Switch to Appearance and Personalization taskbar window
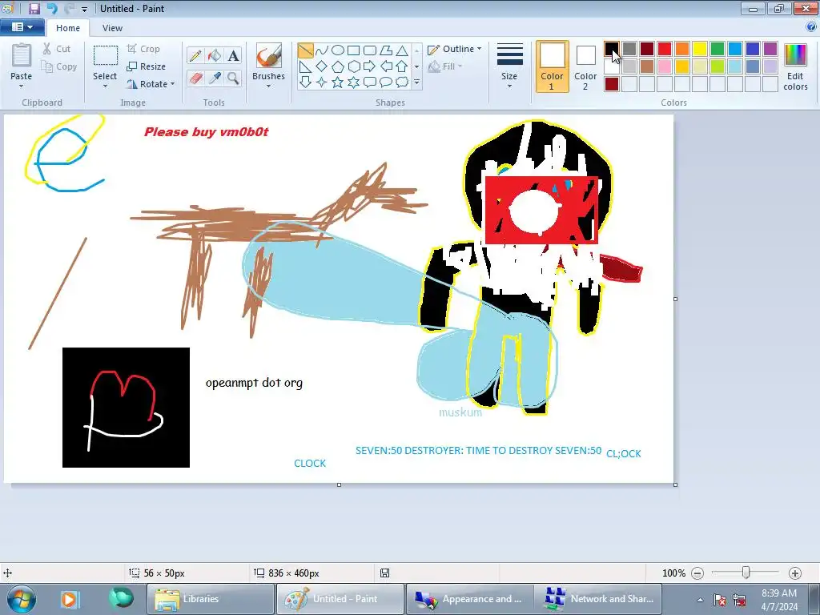 [x=469, y=599]
